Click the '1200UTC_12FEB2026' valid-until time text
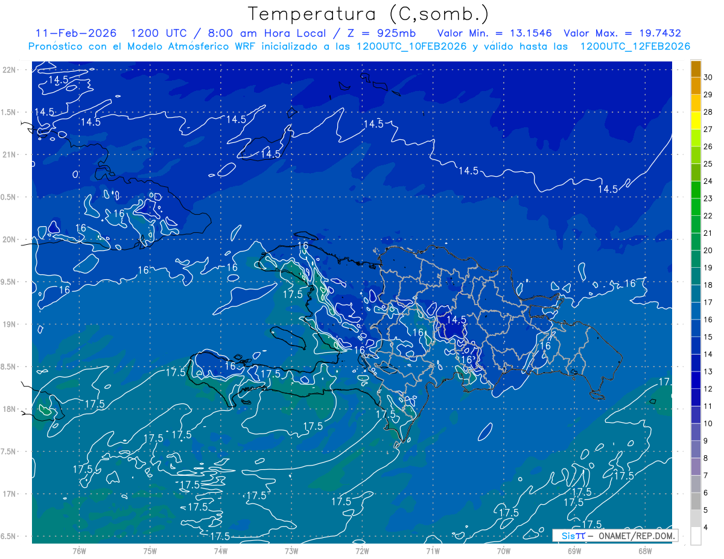The height and width of the screenshot is (559, 724). click(635, 46)
